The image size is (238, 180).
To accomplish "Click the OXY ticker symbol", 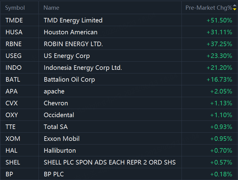I will (12, 115).
